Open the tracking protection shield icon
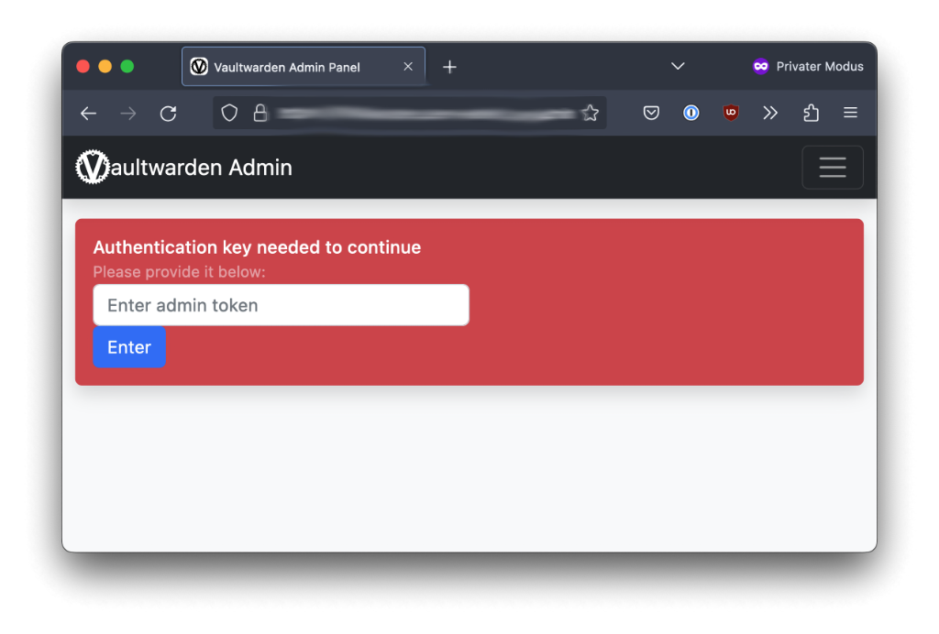The height and width of the screenshot is (634, 939). (x=229, y=113)
